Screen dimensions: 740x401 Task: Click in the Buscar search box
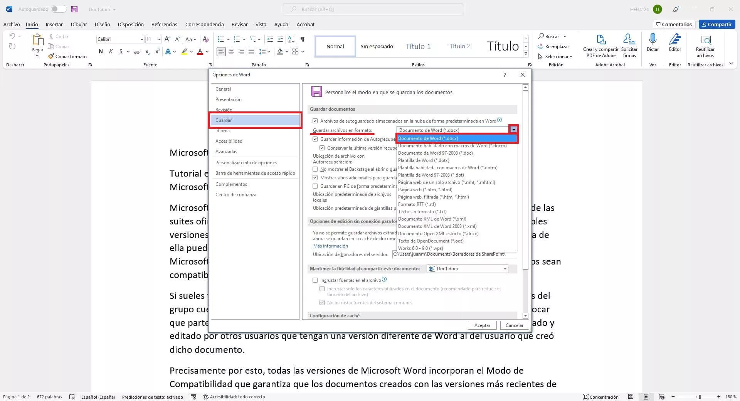coord(373,9)
